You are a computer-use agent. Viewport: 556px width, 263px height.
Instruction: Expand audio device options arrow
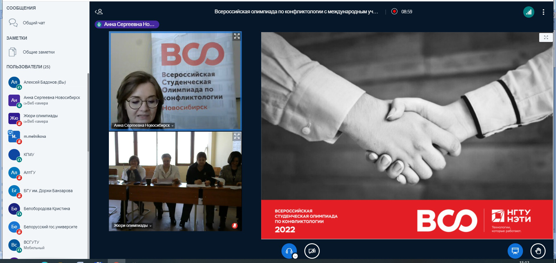pyautogui.click(x=295, y=256)
